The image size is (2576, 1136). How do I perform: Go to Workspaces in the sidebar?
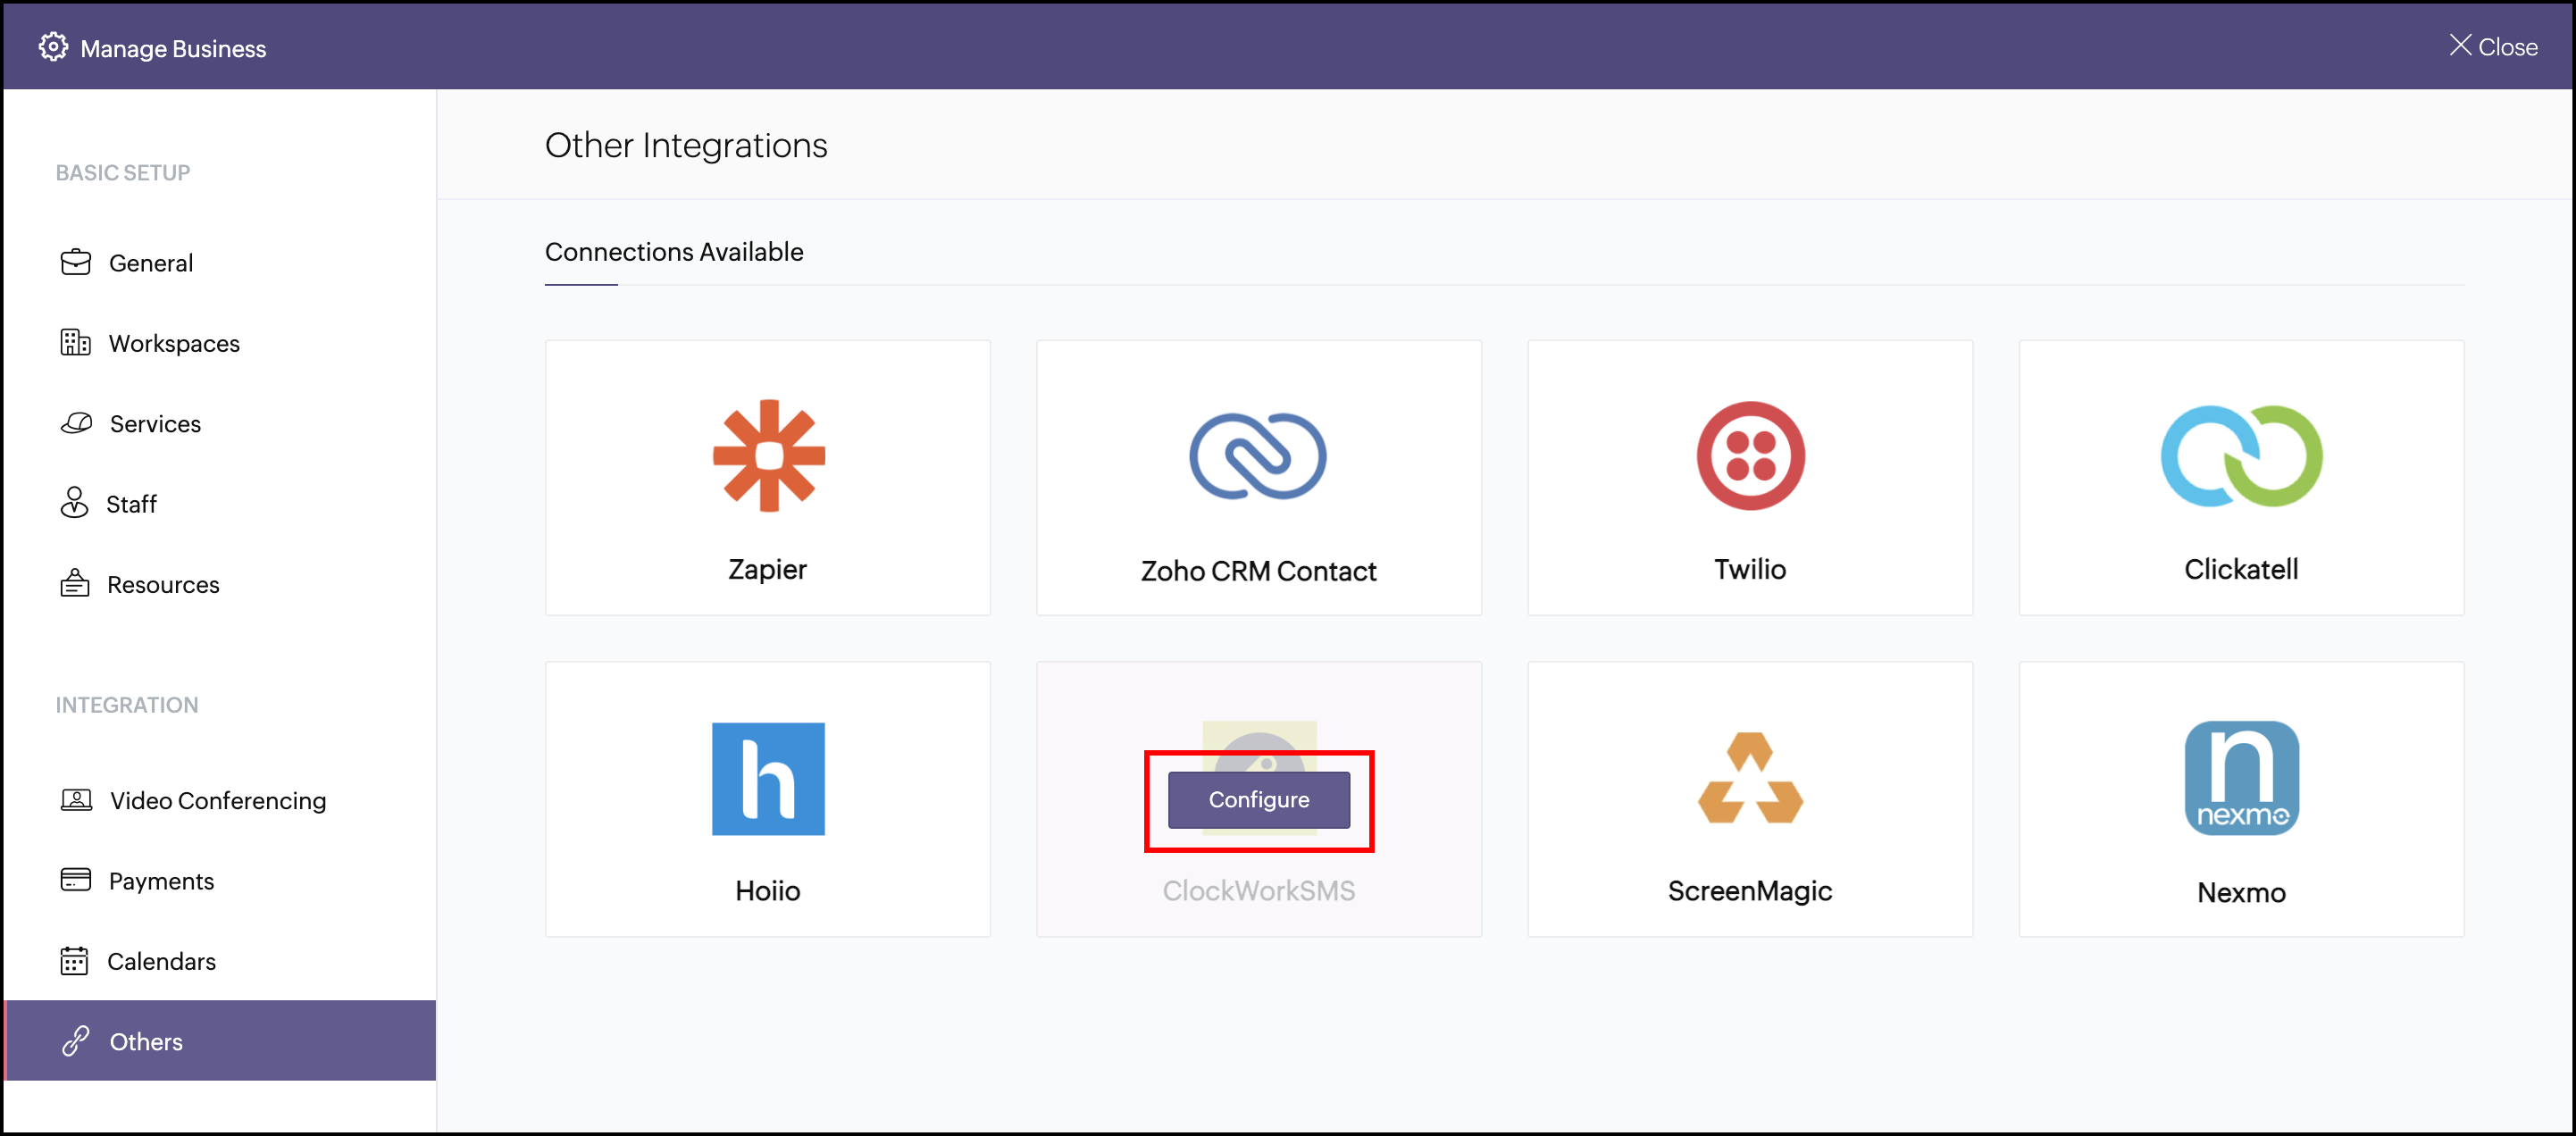174,343
